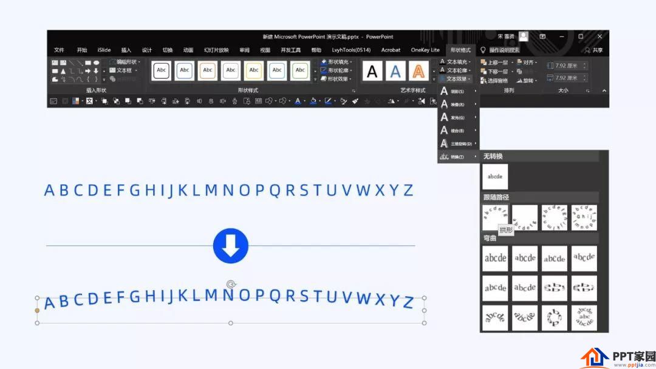Image resolution: width=656 pixels, height=369 pixels.
Task: Click the 文本框 text box button
Action: tap(123, 70)
